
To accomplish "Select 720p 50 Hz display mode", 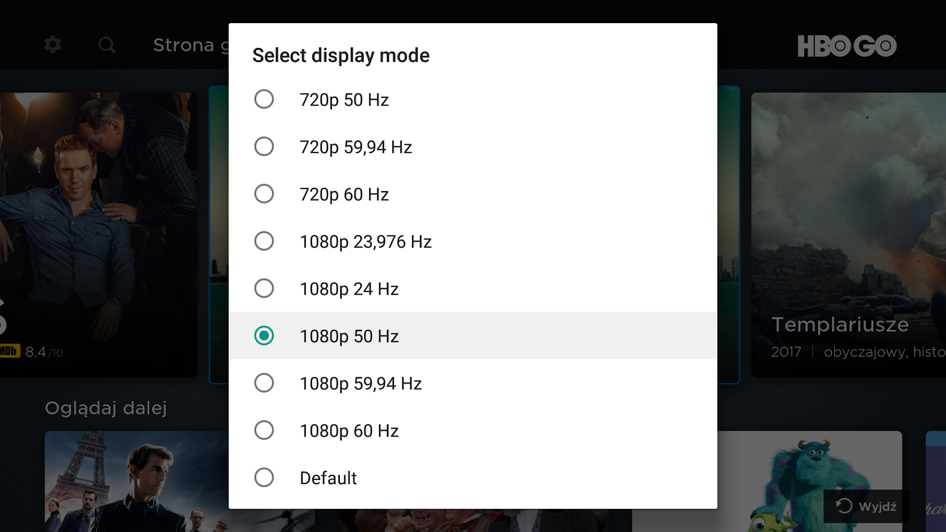I will 473,100.
